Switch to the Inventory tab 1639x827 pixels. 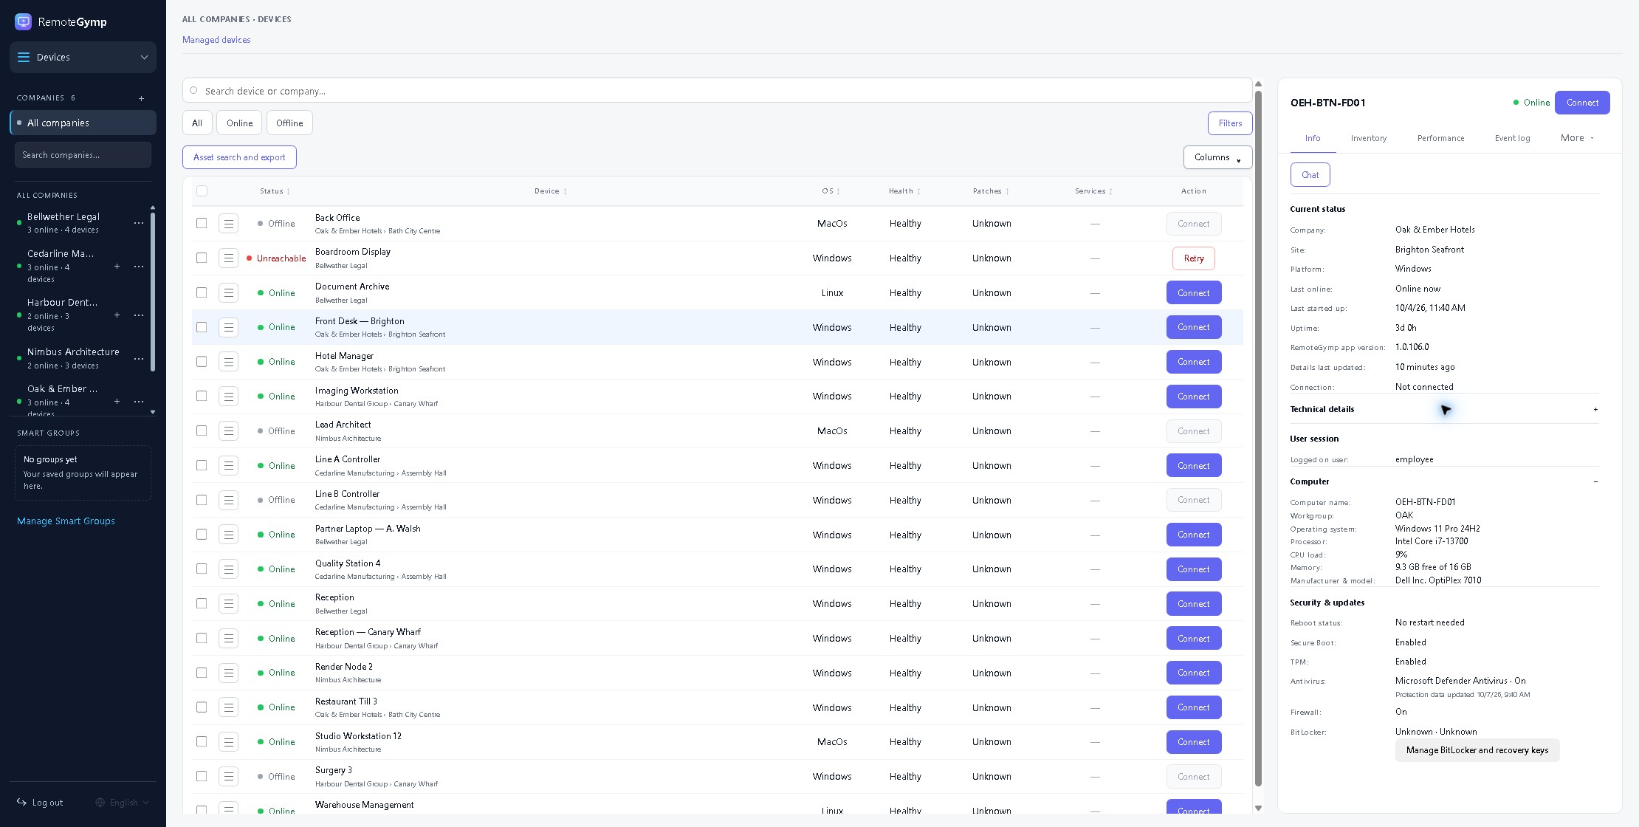(x=1368, y=138)
